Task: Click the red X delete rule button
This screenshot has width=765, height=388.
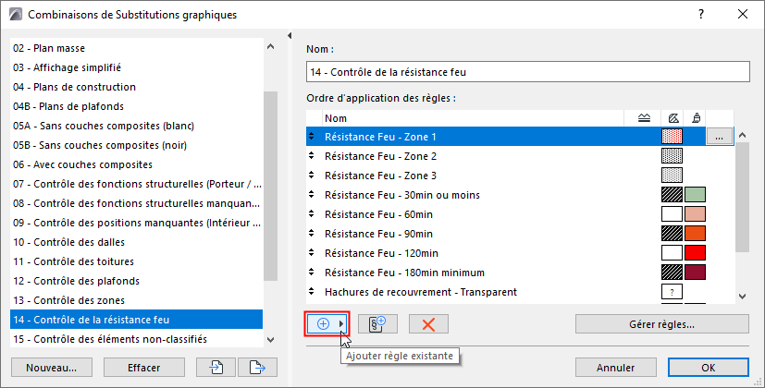Action: click(x=428, y=324)
